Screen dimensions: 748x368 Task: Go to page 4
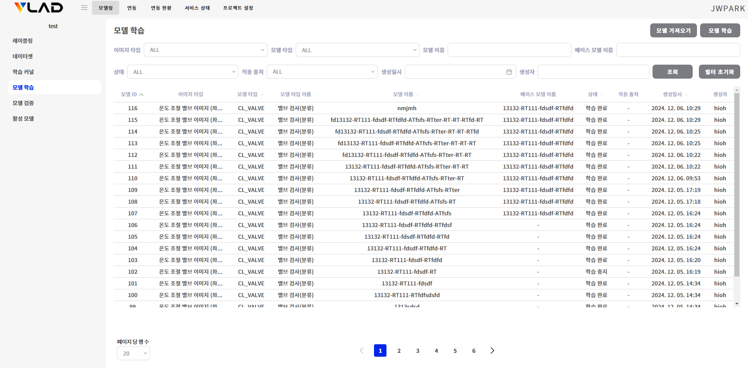[x=436, y=350]
